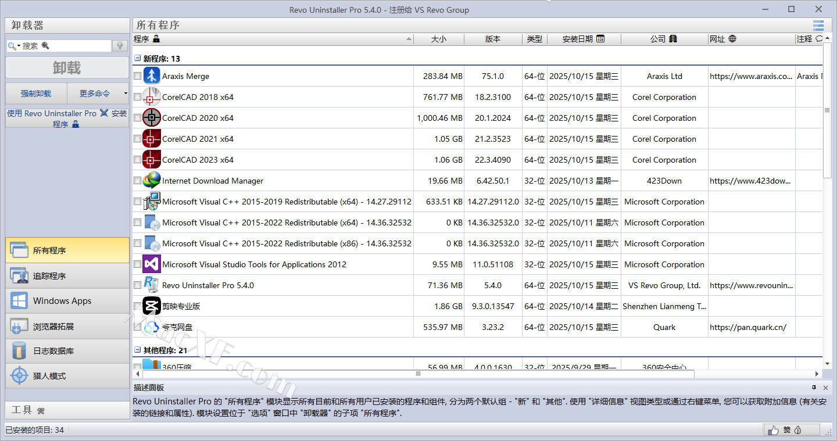Viewport: 837px width, 441px height.
Task: Click the Araxis Merge program icon
Action: point(152,76)
